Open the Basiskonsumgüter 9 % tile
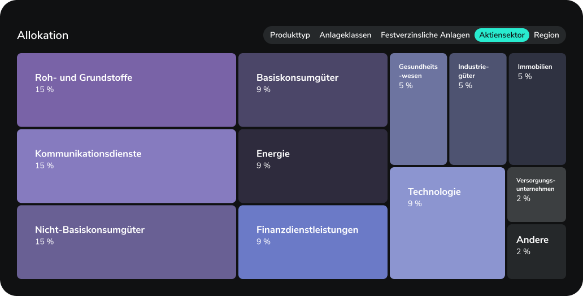This screenshot has width=583, height=296. 313,90
